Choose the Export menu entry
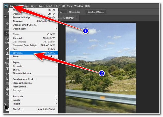The width and height of the screenshot is (163, 117). click(x=34, y=63)
